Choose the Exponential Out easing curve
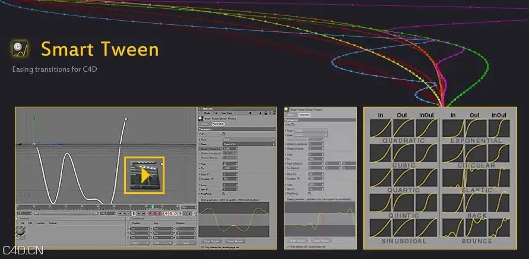The height and width of the screenshot is (259, 529). pos(476,129)
